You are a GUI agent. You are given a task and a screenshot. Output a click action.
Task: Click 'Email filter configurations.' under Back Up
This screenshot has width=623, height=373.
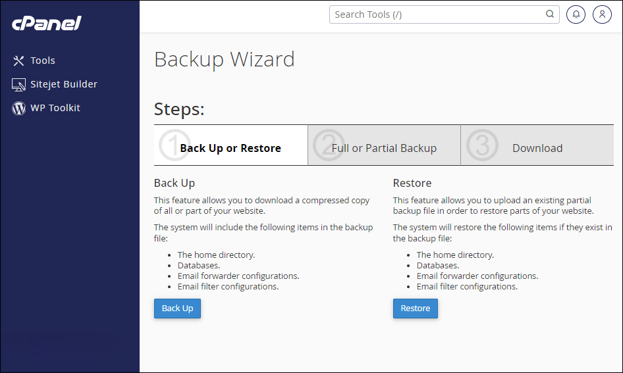click(228, 287)
